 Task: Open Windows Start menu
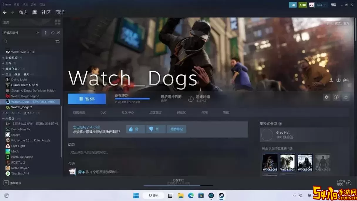pyautogui.click(x=136, y=195)
